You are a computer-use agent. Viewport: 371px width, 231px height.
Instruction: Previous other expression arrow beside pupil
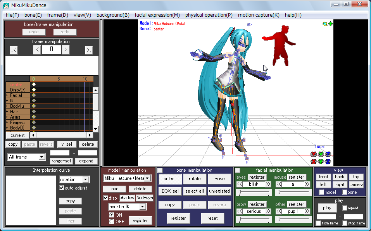(278, 211)
